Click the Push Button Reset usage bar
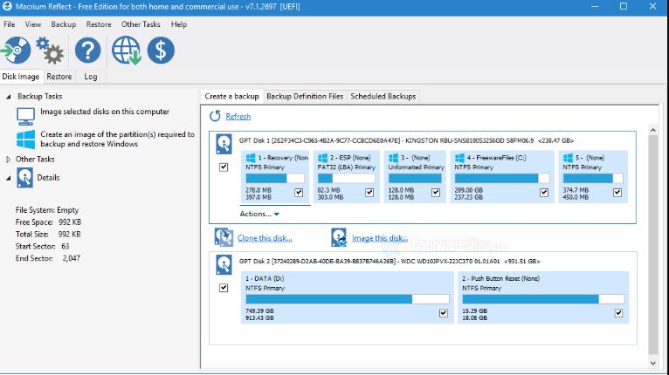Image resolution: width=669 pixels, height=375 pixels. (543, 299)
